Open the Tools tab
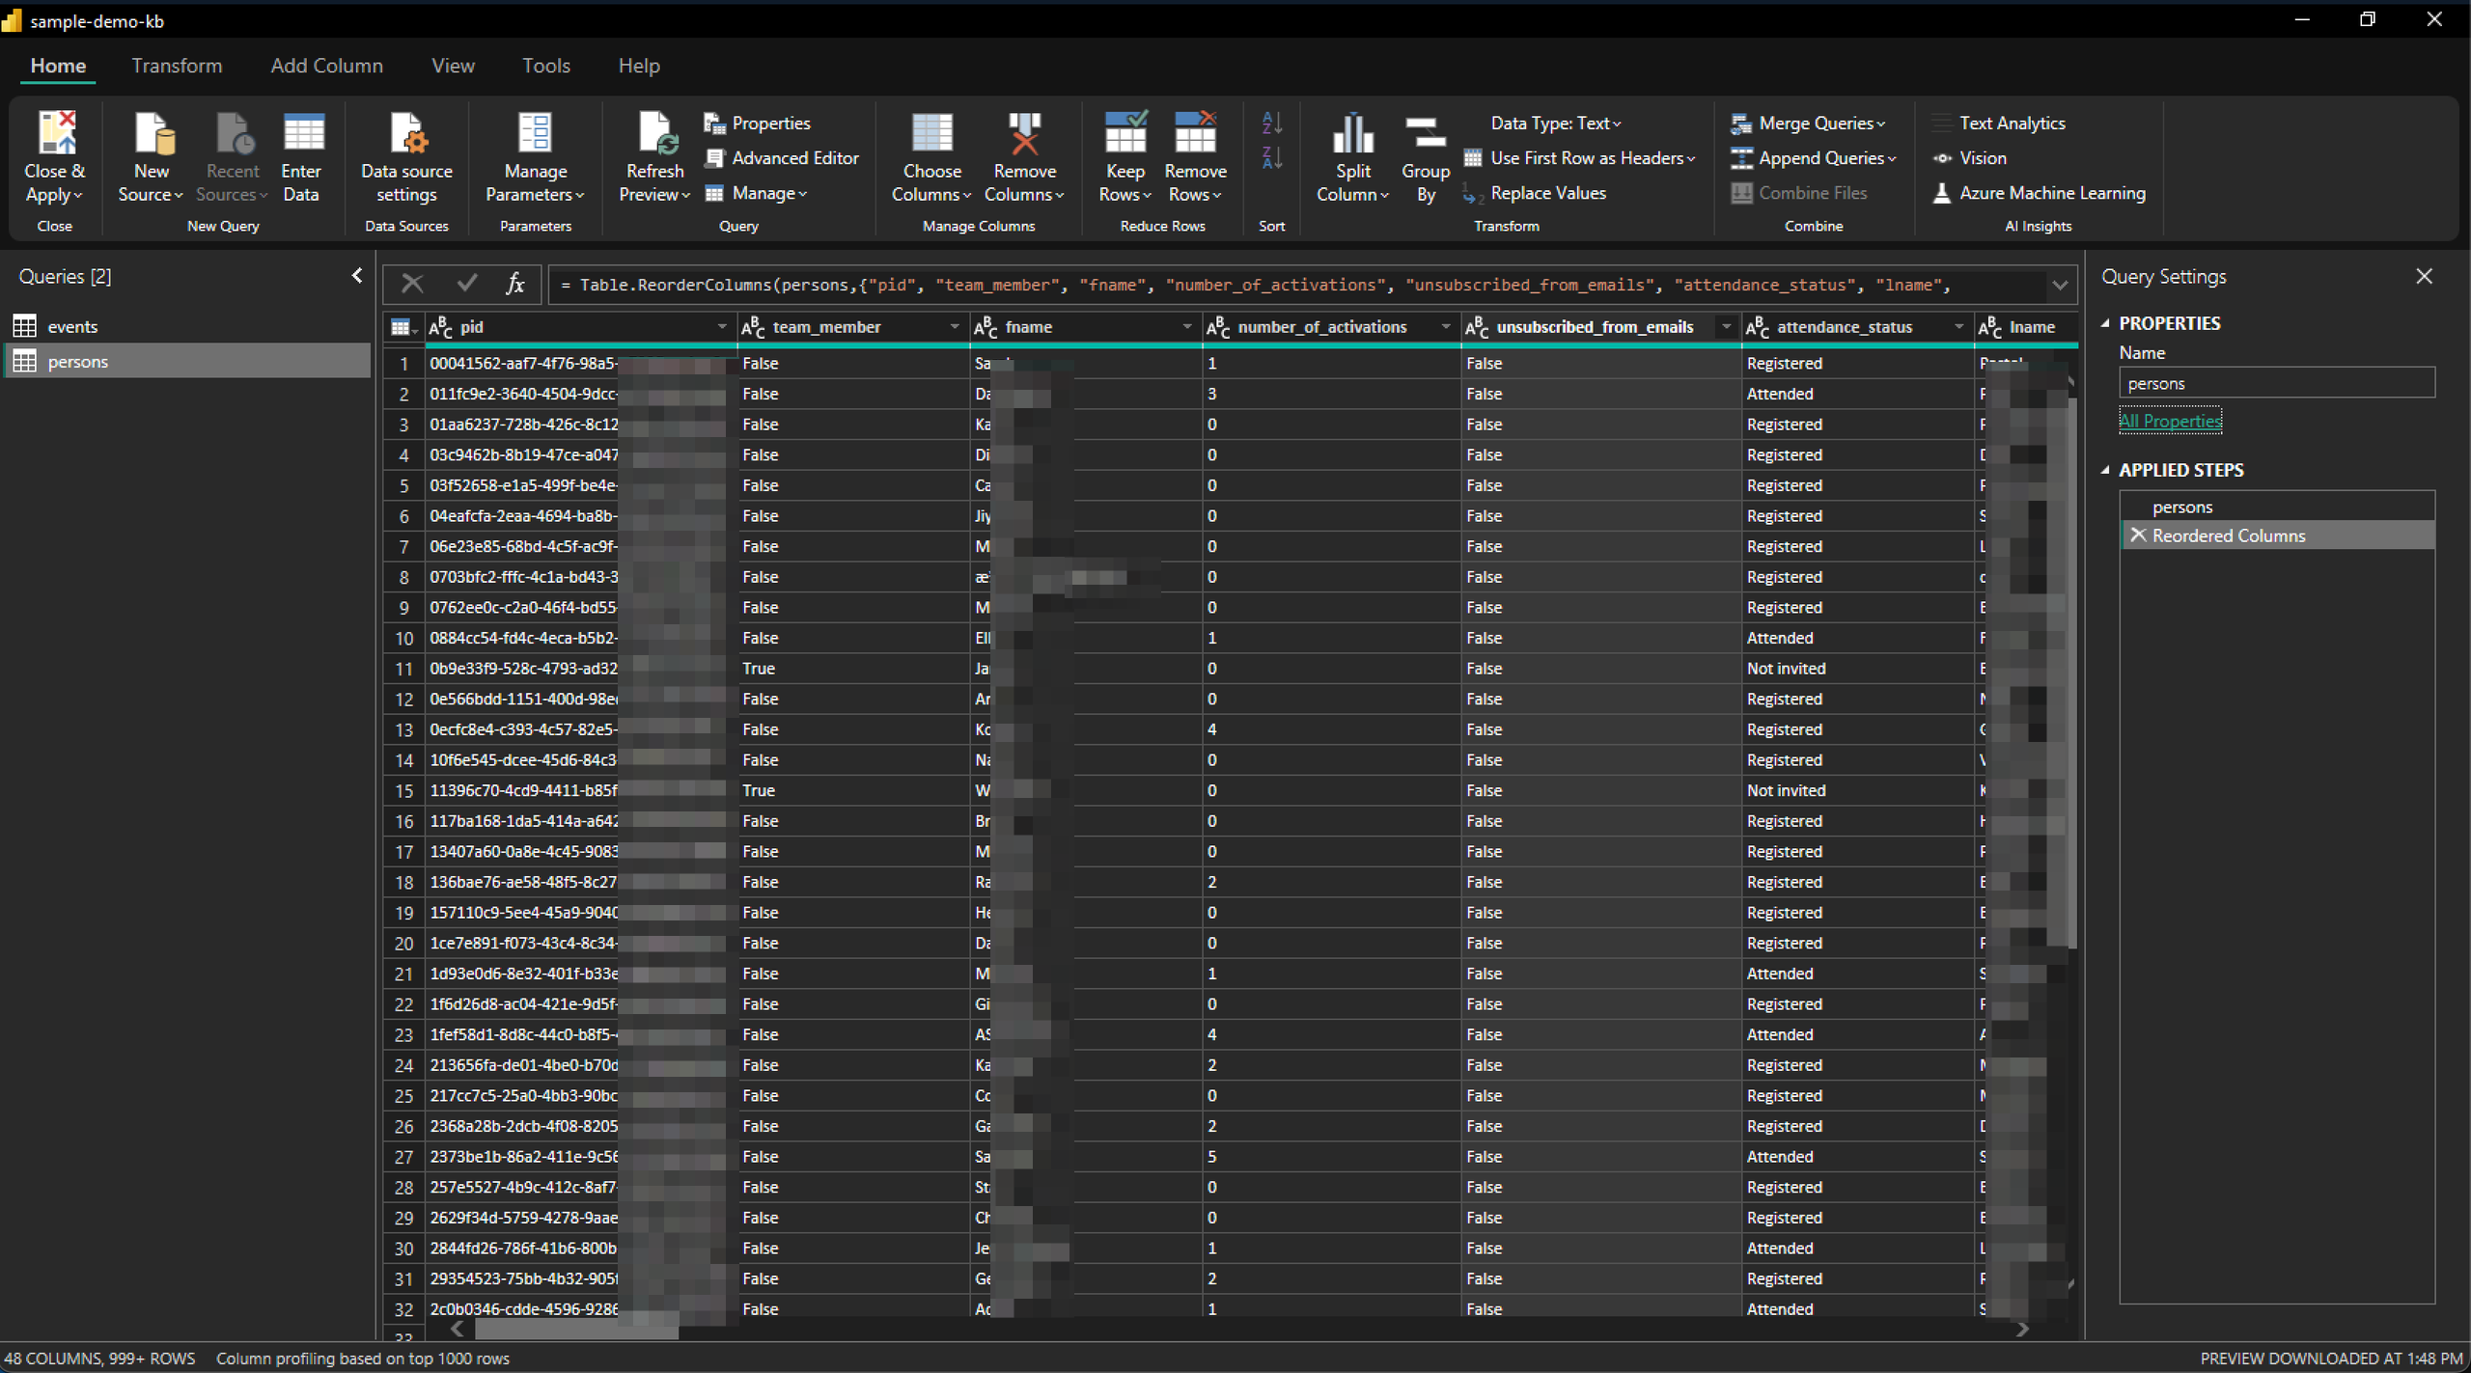2471x1373 pixels. [546, 66]
